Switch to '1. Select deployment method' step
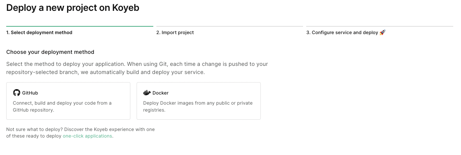Viewport: 461px width, 155px height. (39, 33)
